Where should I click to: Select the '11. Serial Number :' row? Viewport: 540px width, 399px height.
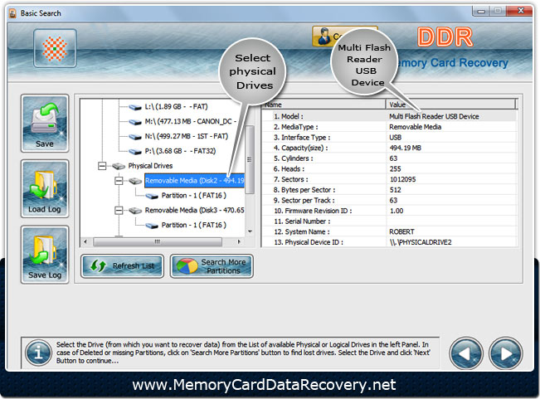click(x=389, y=221)
